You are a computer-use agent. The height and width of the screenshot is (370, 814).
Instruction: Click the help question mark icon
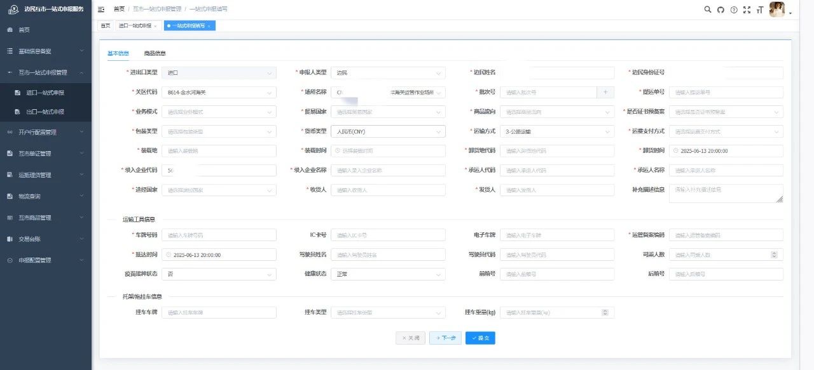coord(734,10)
